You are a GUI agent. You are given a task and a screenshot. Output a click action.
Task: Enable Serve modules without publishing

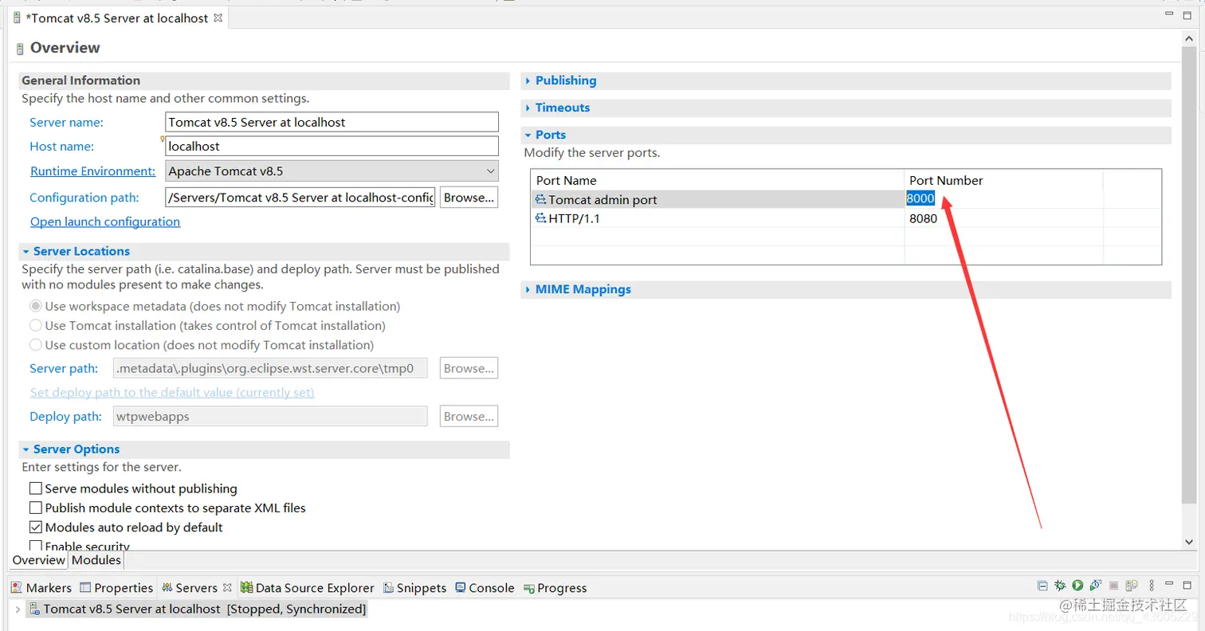pos(36,488)
